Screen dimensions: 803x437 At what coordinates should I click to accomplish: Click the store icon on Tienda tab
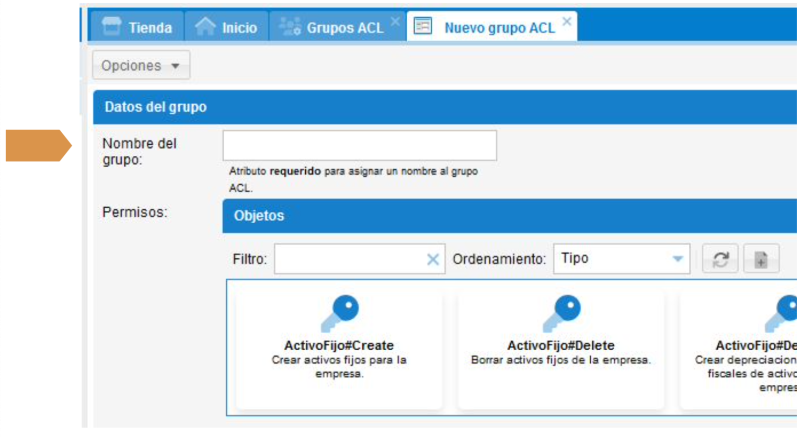111,26
